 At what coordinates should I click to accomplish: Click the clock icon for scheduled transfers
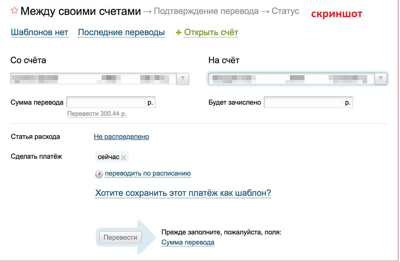click(99, 174)
